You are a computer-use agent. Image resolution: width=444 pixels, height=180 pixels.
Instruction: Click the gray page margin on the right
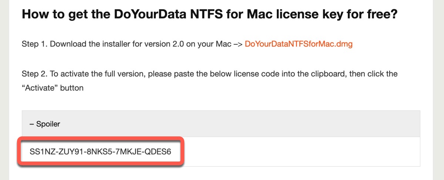click(x=438, y=92)
